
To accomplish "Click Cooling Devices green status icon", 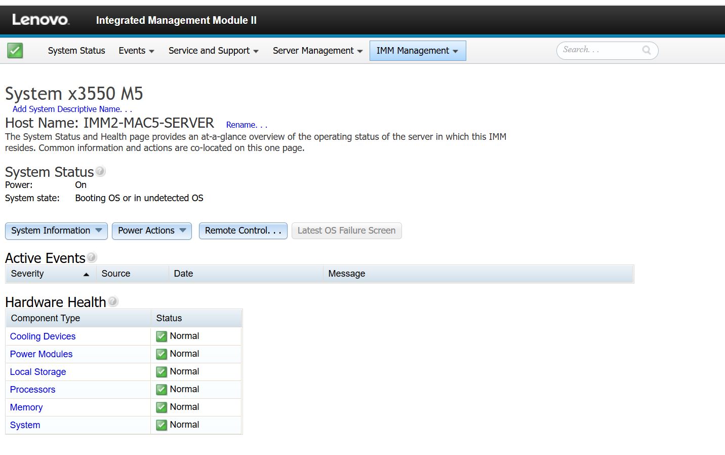I will [162, 336].
